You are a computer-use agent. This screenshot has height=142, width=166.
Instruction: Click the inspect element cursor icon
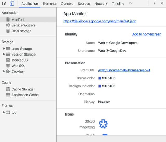pos(4,4)
